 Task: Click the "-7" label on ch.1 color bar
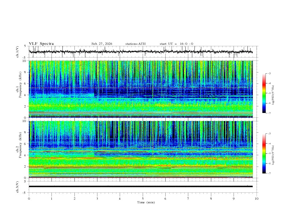click(269, 113)
